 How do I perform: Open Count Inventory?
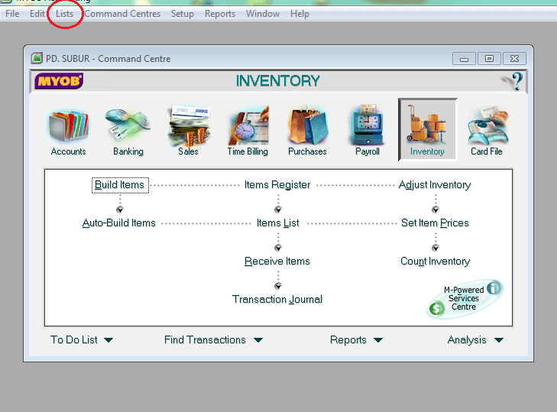click(436, 261)
